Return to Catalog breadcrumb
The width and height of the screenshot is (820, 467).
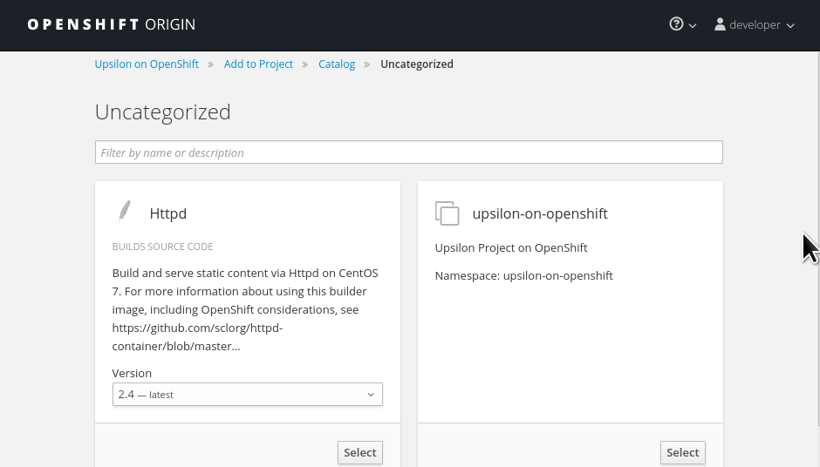[337, 64]
